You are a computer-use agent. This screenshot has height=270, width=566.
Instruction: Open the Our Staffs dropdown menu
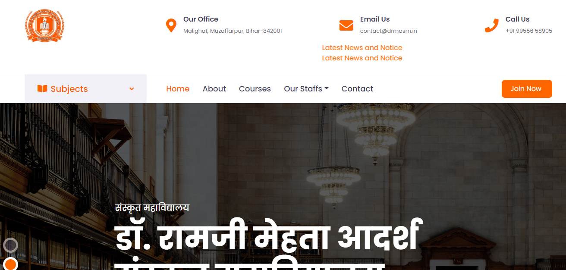306,89
